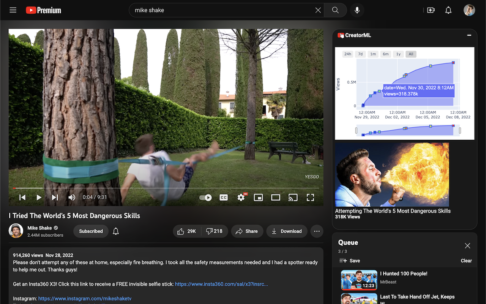Go to YouTube Premium home logo

[43, 10]
